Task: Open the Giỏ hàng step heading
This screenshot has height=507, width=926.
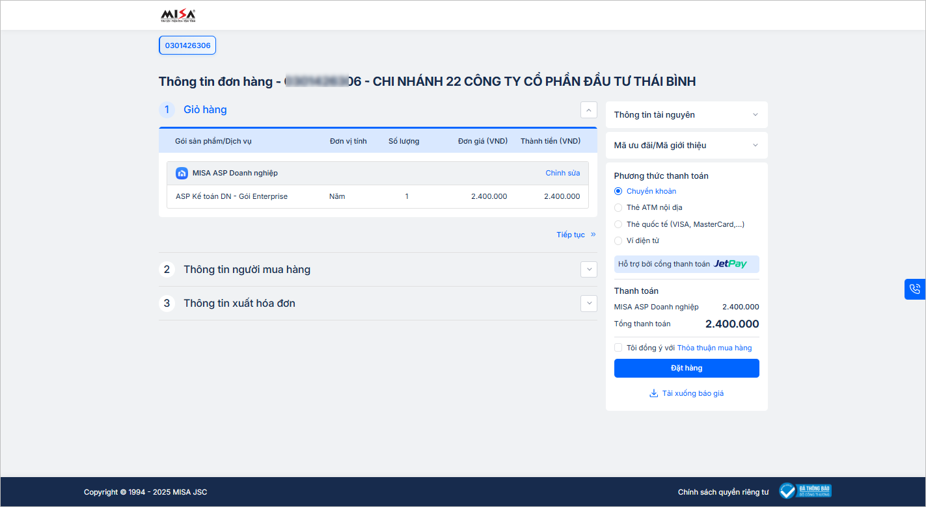Action: [205, 109]
